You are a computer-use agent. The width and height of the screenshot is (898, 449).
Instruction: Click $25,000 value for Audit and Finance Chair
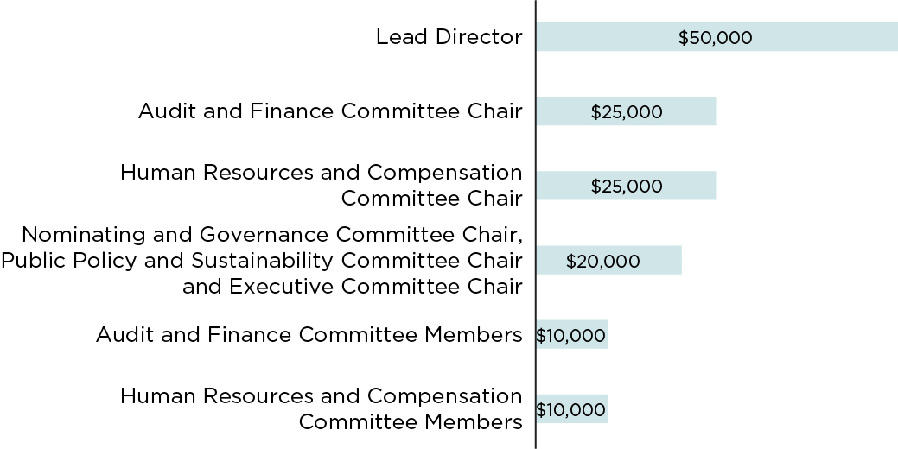coord(627,112)
